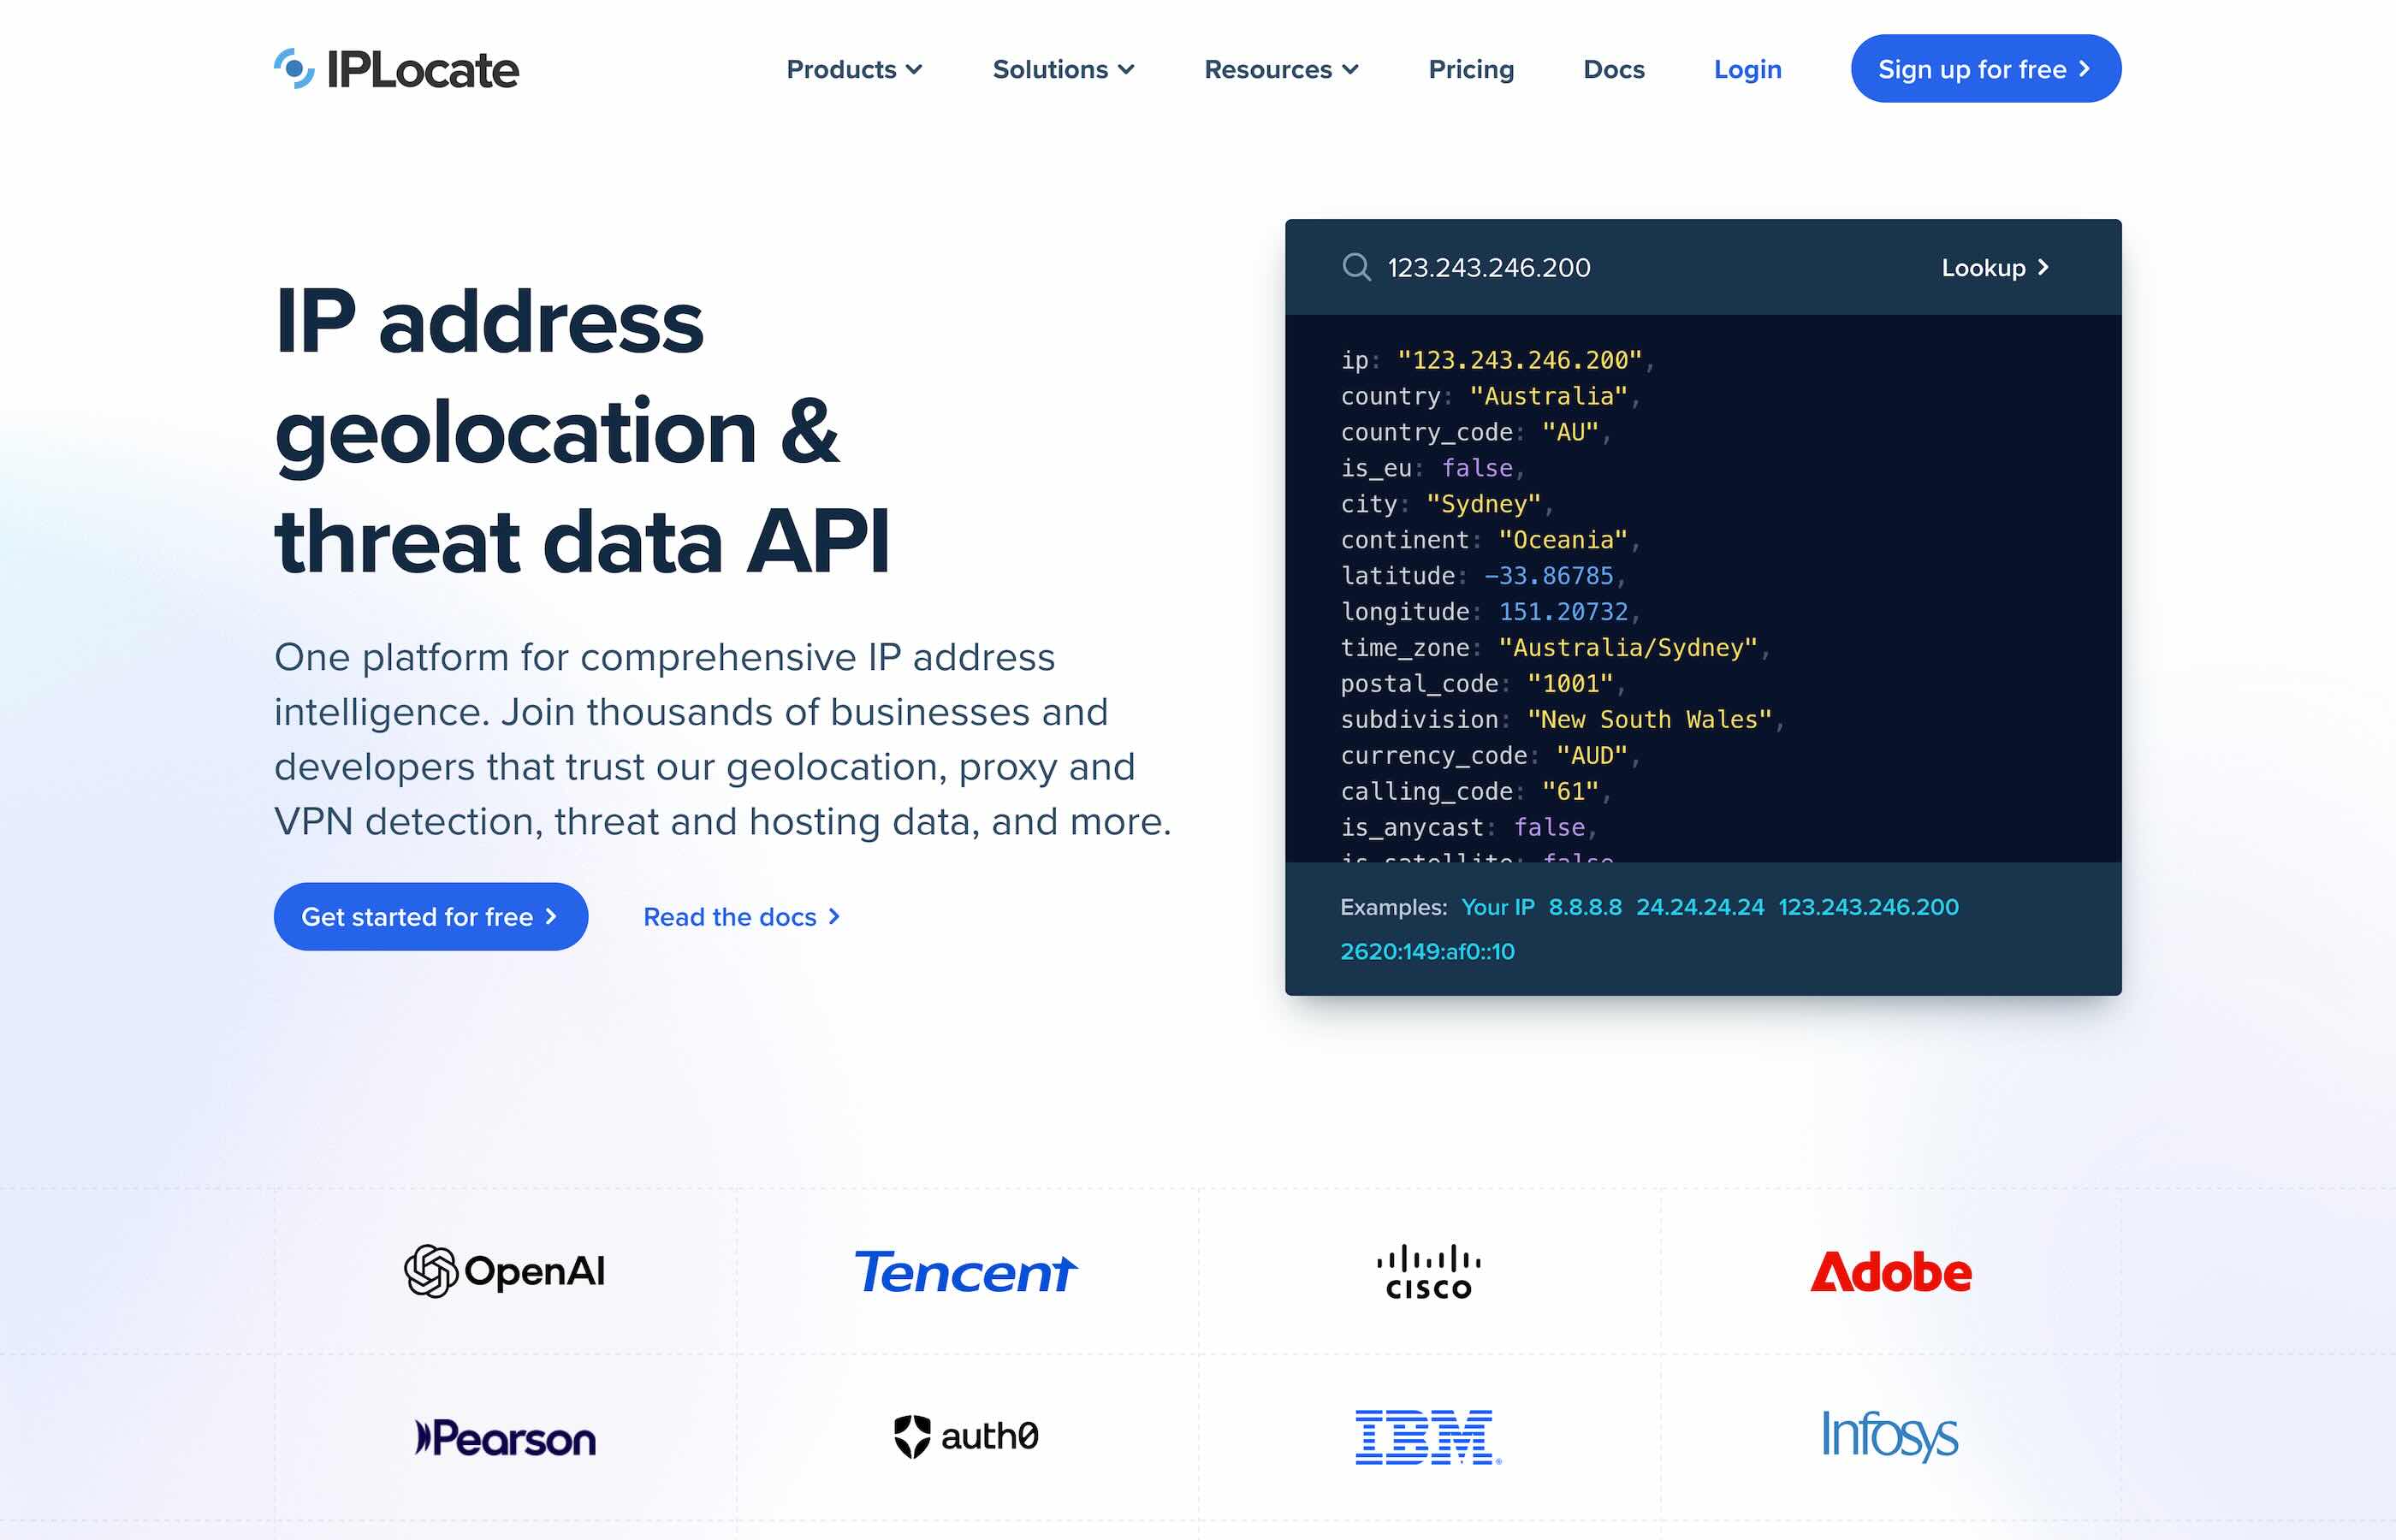Expand the Resources dropdown menu
The width and height of the screenshot is (2396, 1540).
1281,69
